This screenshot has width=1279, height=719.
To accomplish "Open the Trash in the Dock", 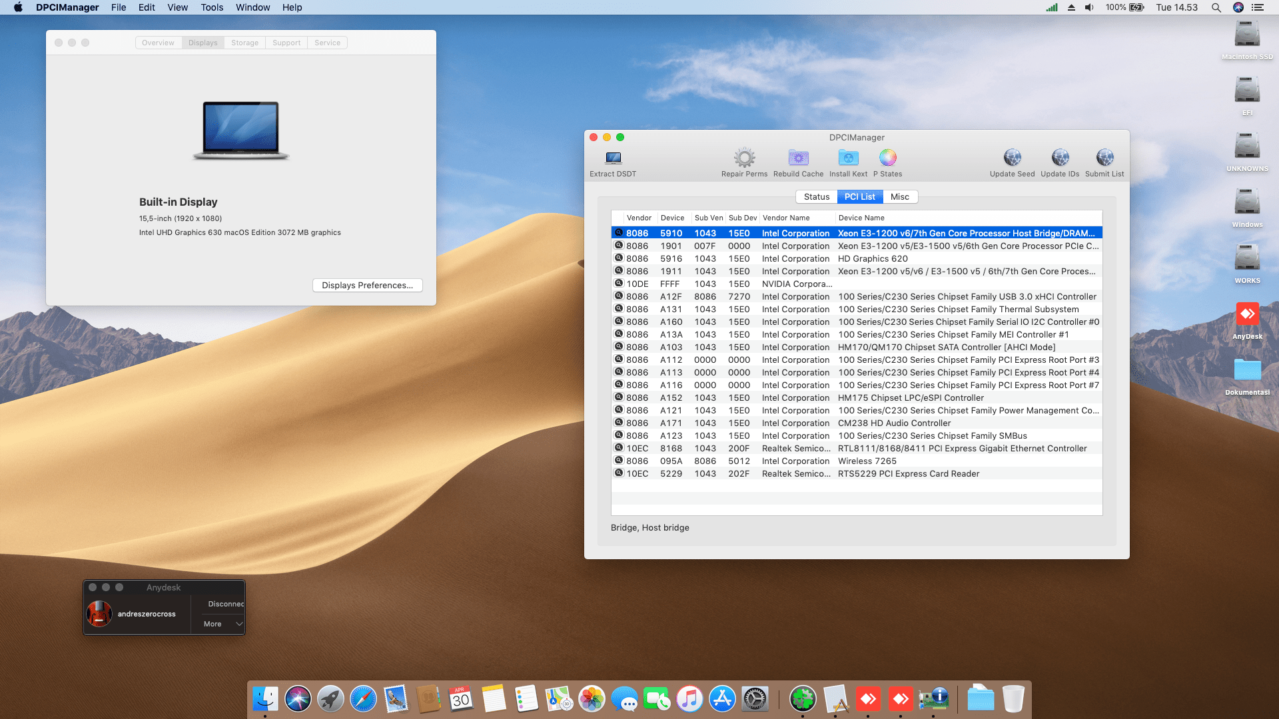I will (1013, 699).
